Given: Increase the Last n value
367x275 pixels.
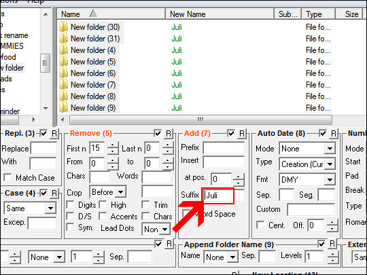Looking at the screenshot, I should click(x=168, y=145).
